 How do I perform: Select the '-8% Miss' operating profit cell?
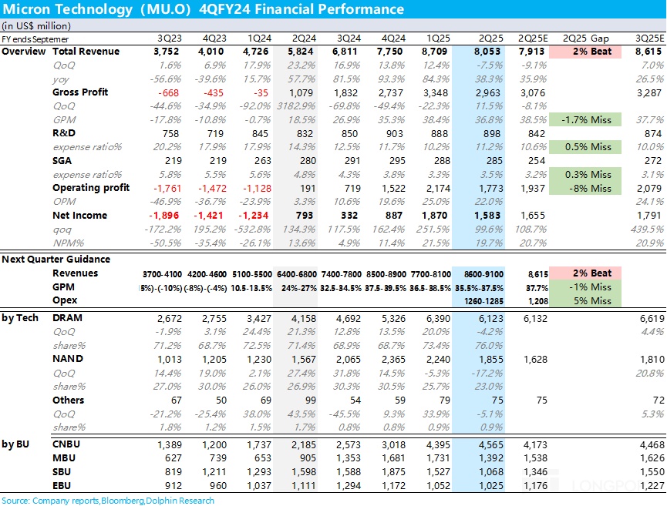585,188
